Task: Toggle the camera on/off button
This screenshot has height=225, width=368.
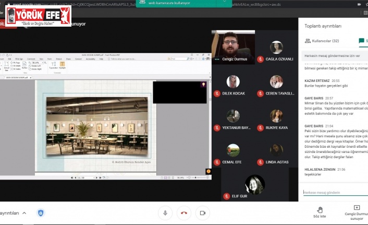Action: coord(202,212)
